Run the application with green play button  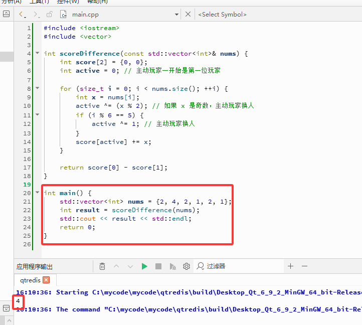tap(144, 266)
